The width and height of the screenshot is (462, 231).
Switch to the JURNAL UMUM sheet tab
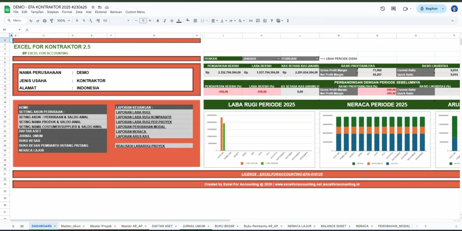point(194,226)
